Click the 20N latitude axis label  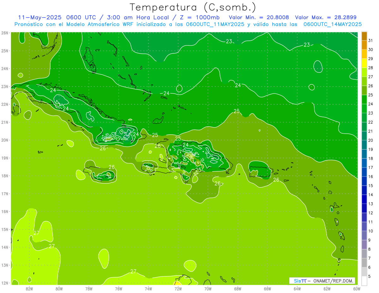pyautogui.click(x=5, y=140)
